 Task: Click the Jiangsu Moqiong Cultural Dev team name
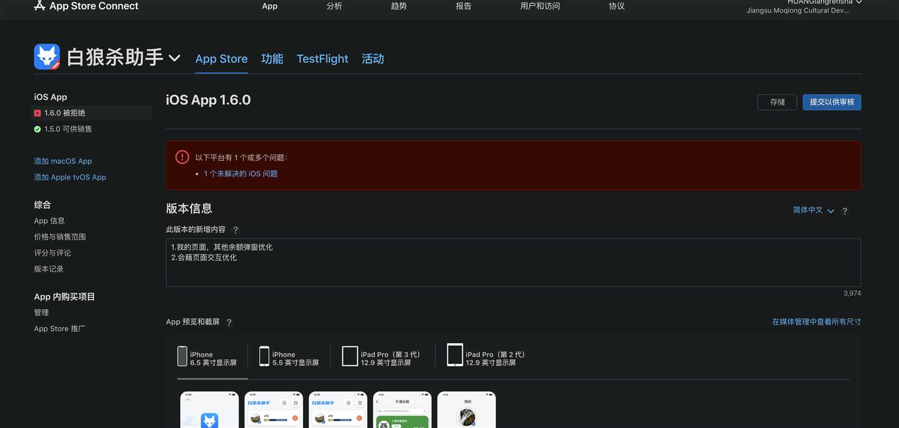pos(797,10)
